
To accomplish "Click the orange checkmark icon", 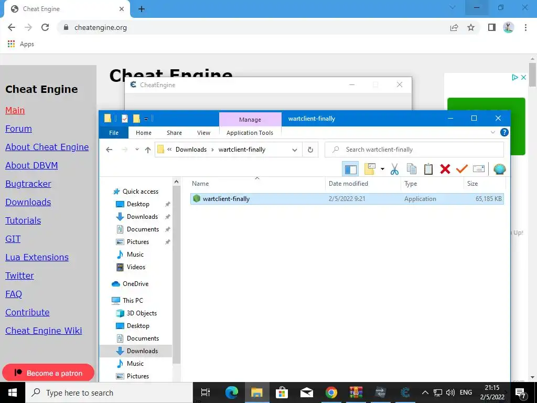I will (461, 169).
